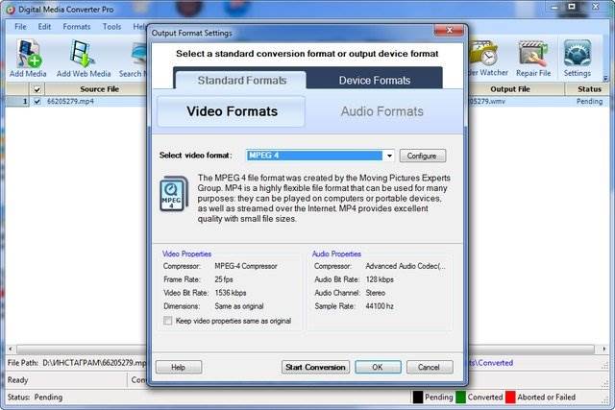Click the Cancel button
The image size is (615, 410).
(430, 368)
